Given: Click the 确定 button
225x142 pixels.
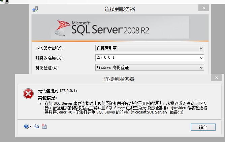Looking at the screenshot, I should 203,127.
